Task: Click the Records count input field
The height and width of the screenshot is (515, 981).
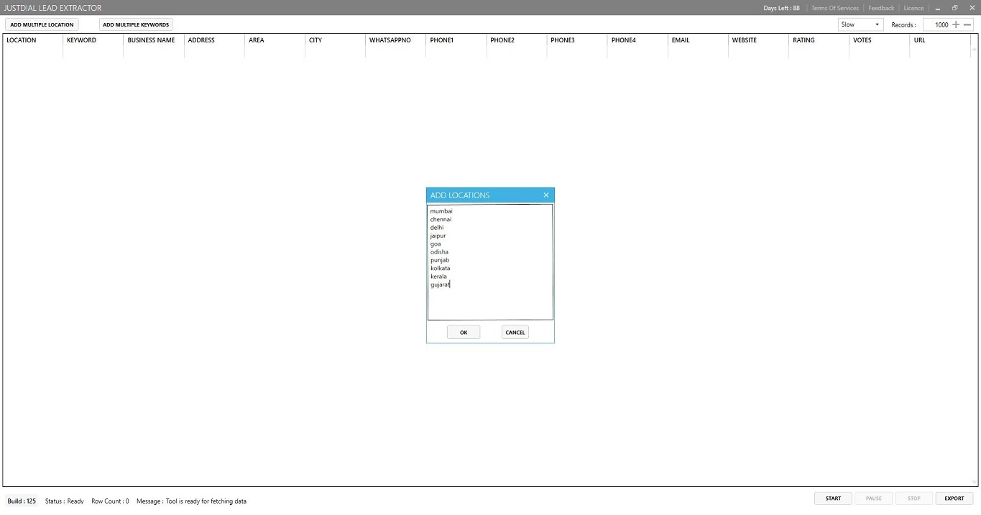Action: tap(936, 24)
